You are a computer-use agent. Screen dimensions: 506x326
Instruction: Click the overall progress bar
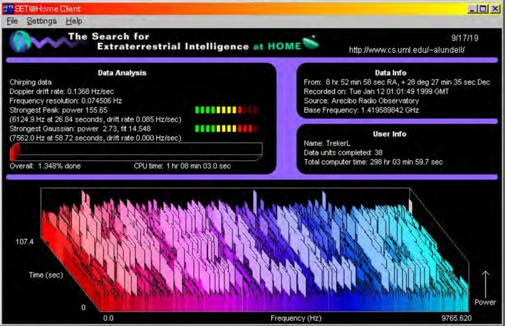pos(136,151)
